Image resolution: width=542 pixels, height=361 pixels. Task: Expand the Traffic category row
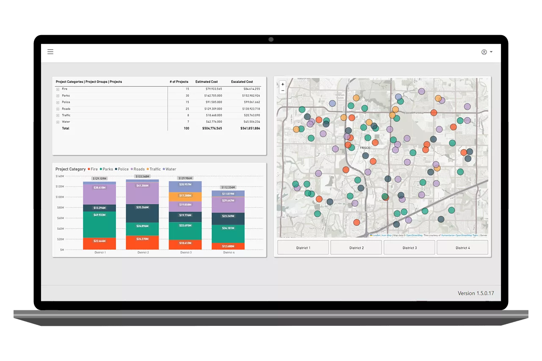58,116
